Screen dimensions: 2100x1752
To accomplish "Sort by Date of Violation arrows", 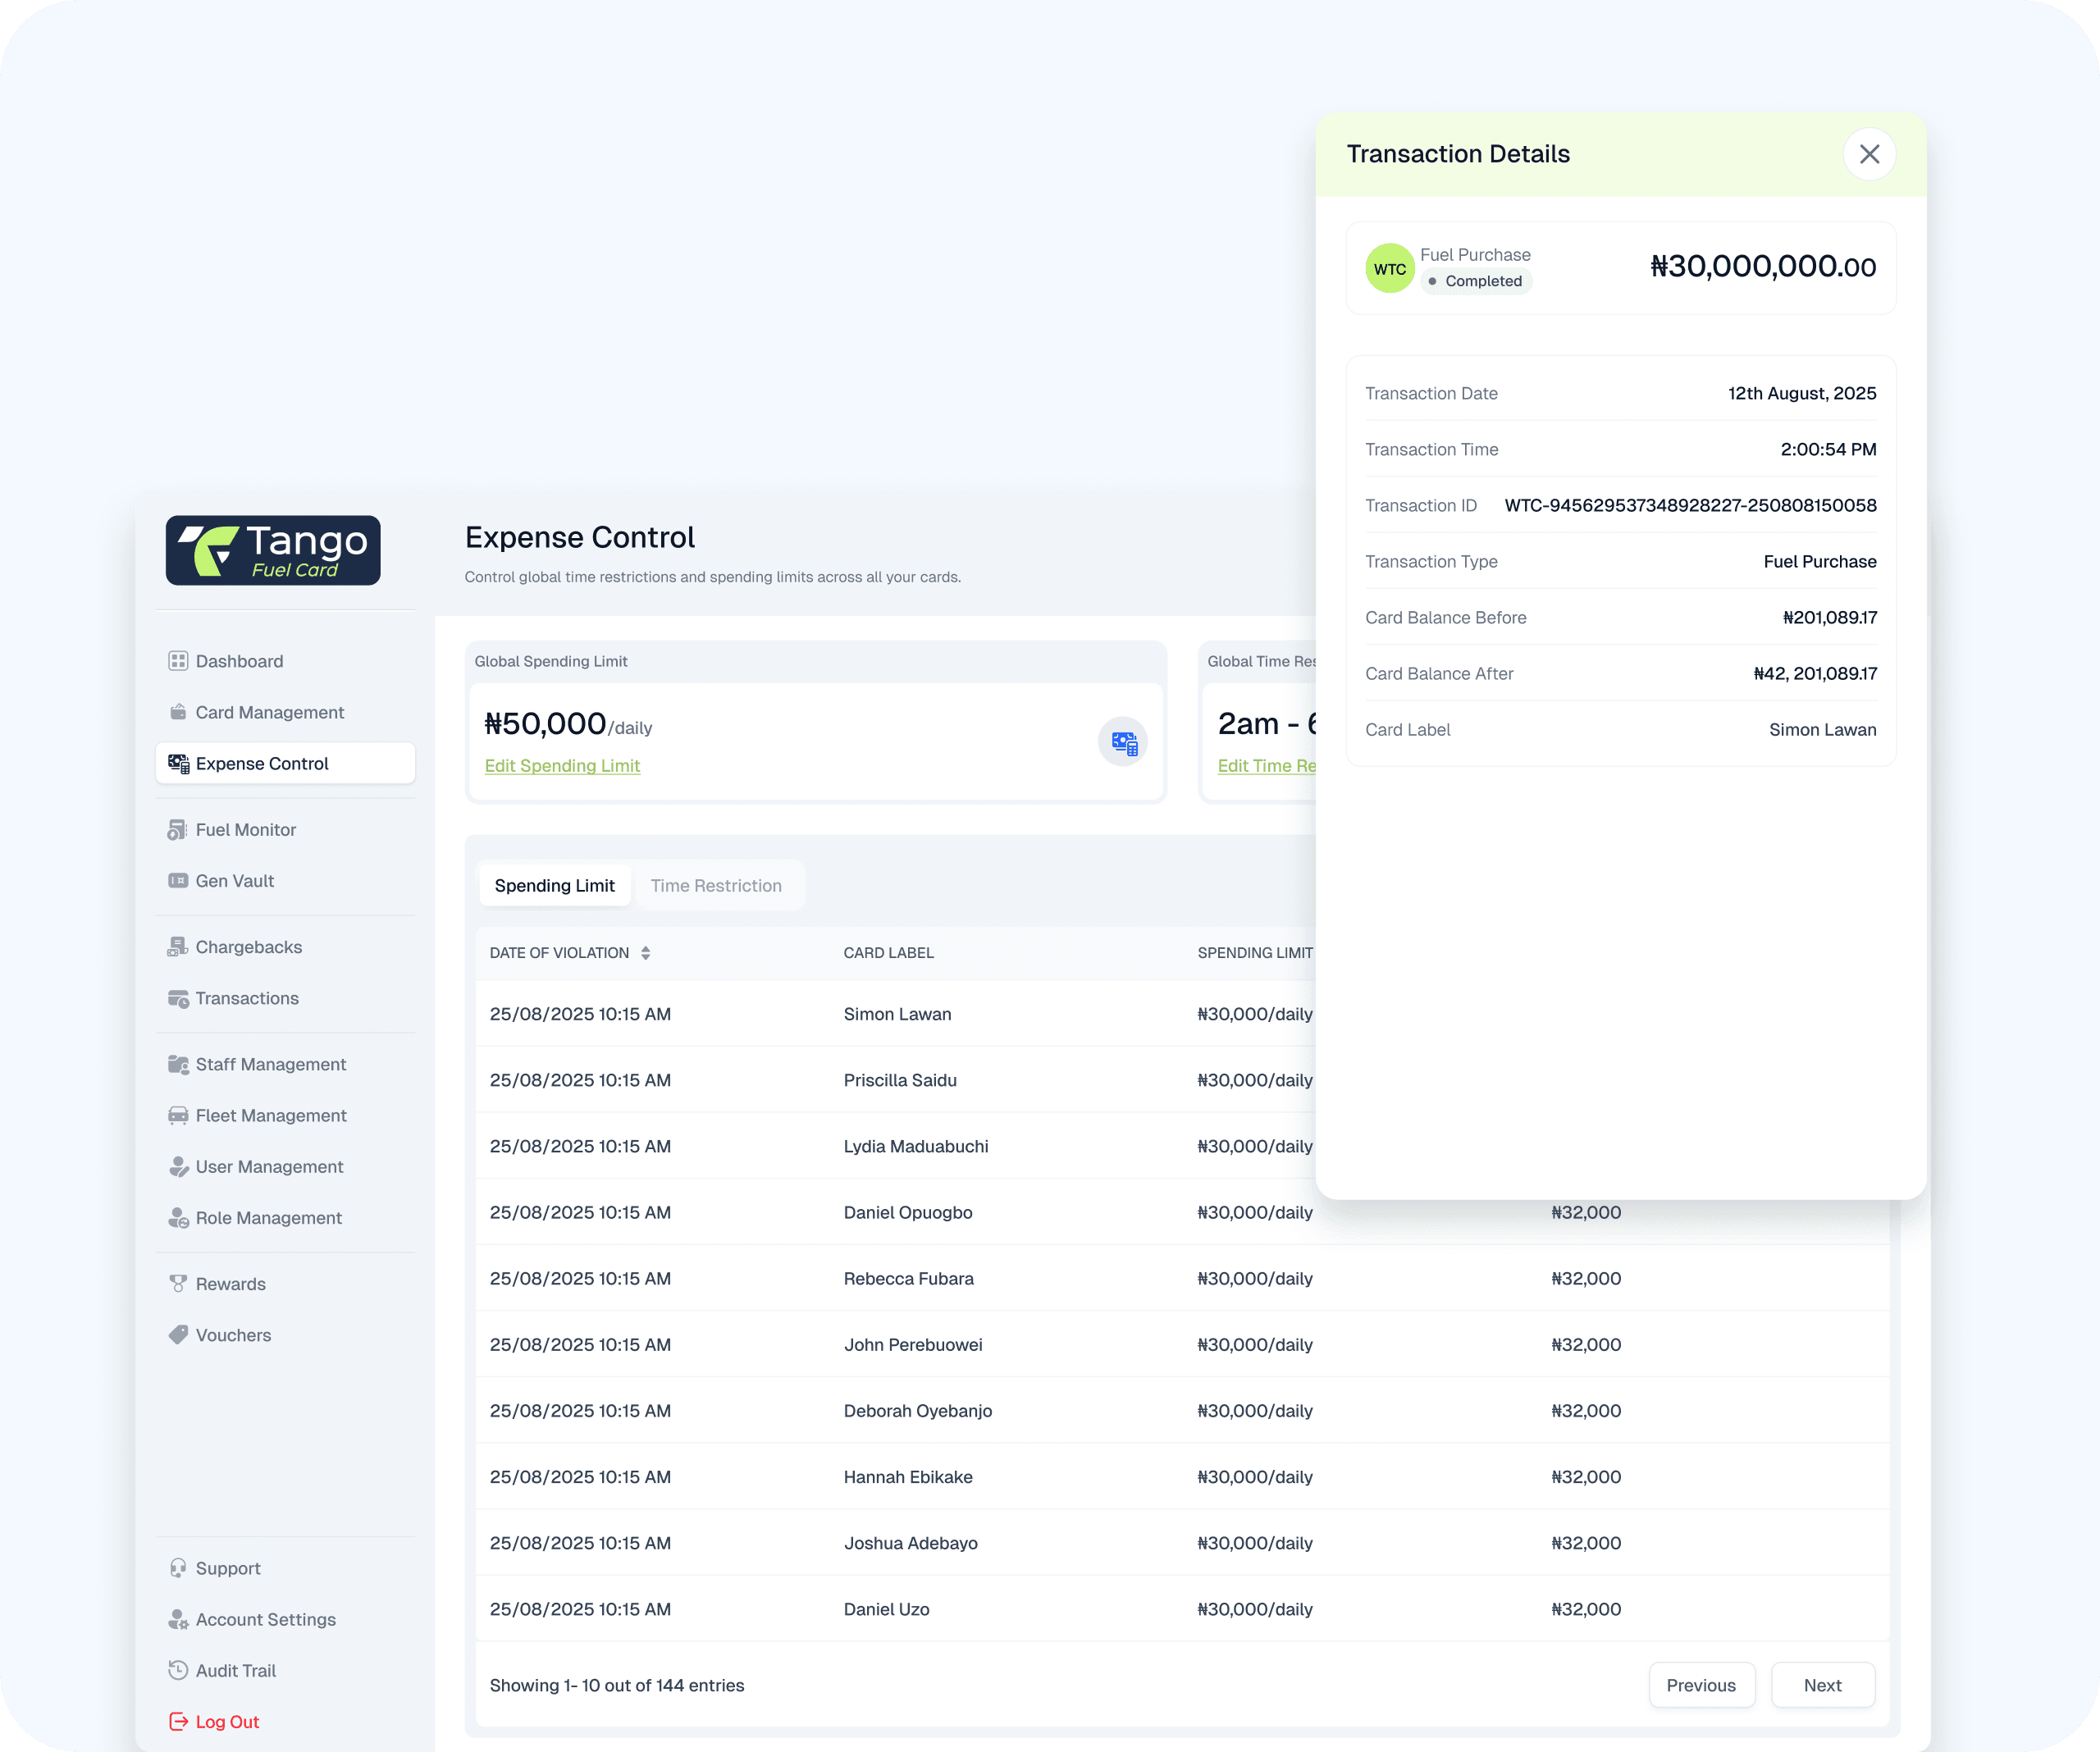I will click(x=646, y=953).
